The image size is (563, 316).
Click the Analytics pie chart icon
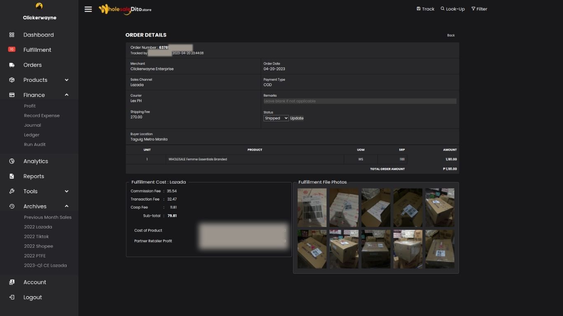[x=12, y=161]
